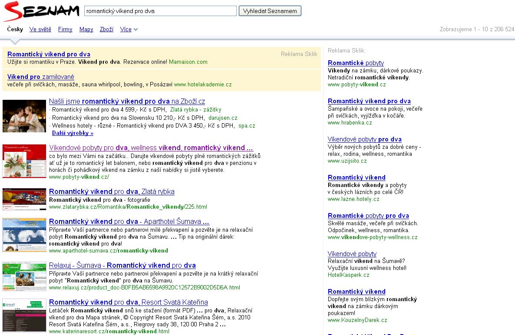Click the 'Reklama Sklik' label in yellow ad box

click(x=299, y=54)
